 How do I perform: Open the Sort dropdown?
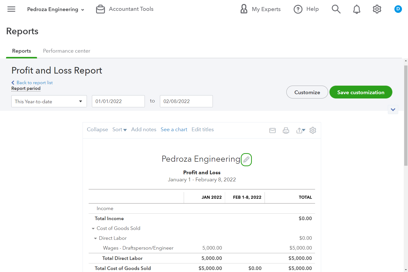pos(119,129)
